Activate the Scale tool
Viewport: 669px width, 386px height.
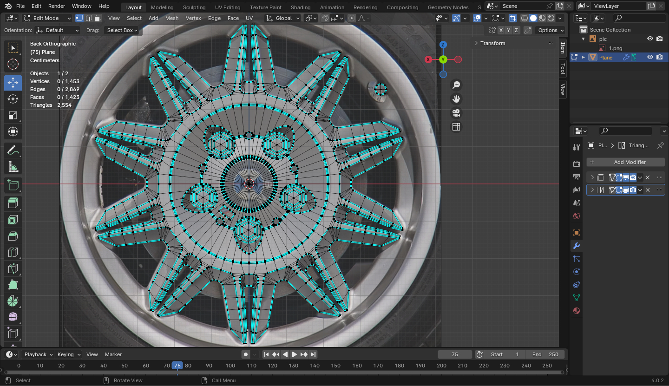13,115
